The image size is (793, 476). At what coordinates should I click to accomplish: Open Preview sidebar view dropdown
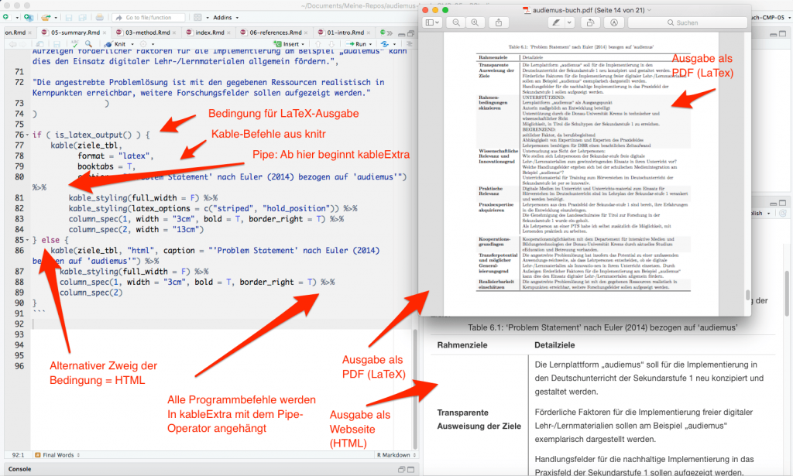coord(432,22)
